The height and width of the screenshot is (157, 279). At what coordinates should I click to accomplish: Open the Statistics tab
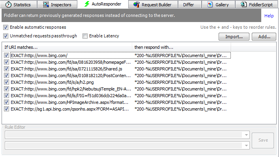(19, 4)
